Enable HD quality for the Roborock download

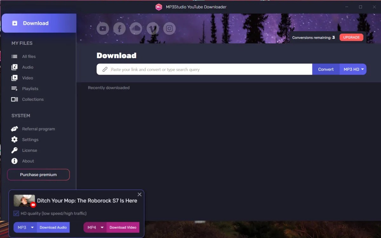point(16,213)
